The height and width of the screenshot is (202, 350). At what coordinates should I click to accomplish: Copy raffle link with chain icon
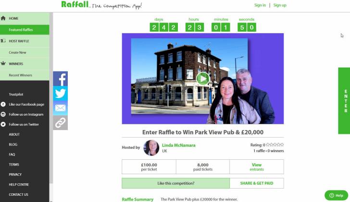tap(60, 123)
